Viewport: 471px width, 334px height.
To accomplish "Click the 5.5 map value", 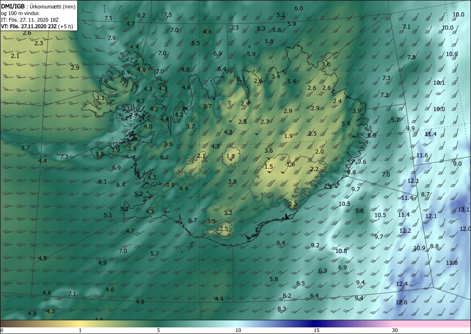I will click(x=195, y=43).
